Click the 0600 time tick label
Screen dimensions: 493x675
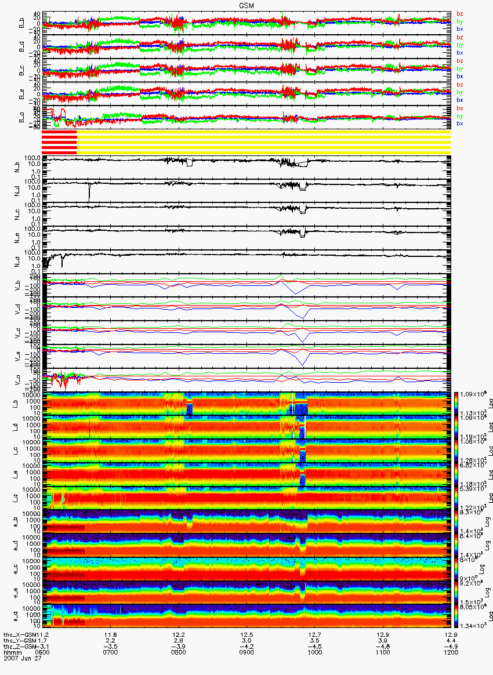coord(42,652)
